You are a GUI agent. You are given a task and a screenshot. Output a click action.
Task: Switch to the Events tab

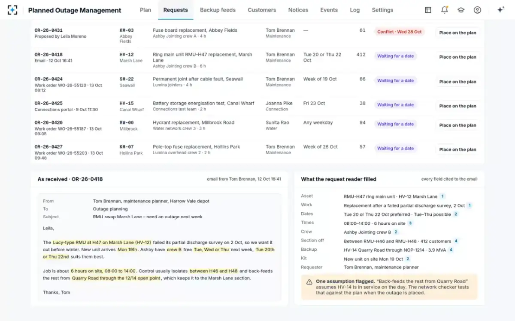(x=329, y=10)
